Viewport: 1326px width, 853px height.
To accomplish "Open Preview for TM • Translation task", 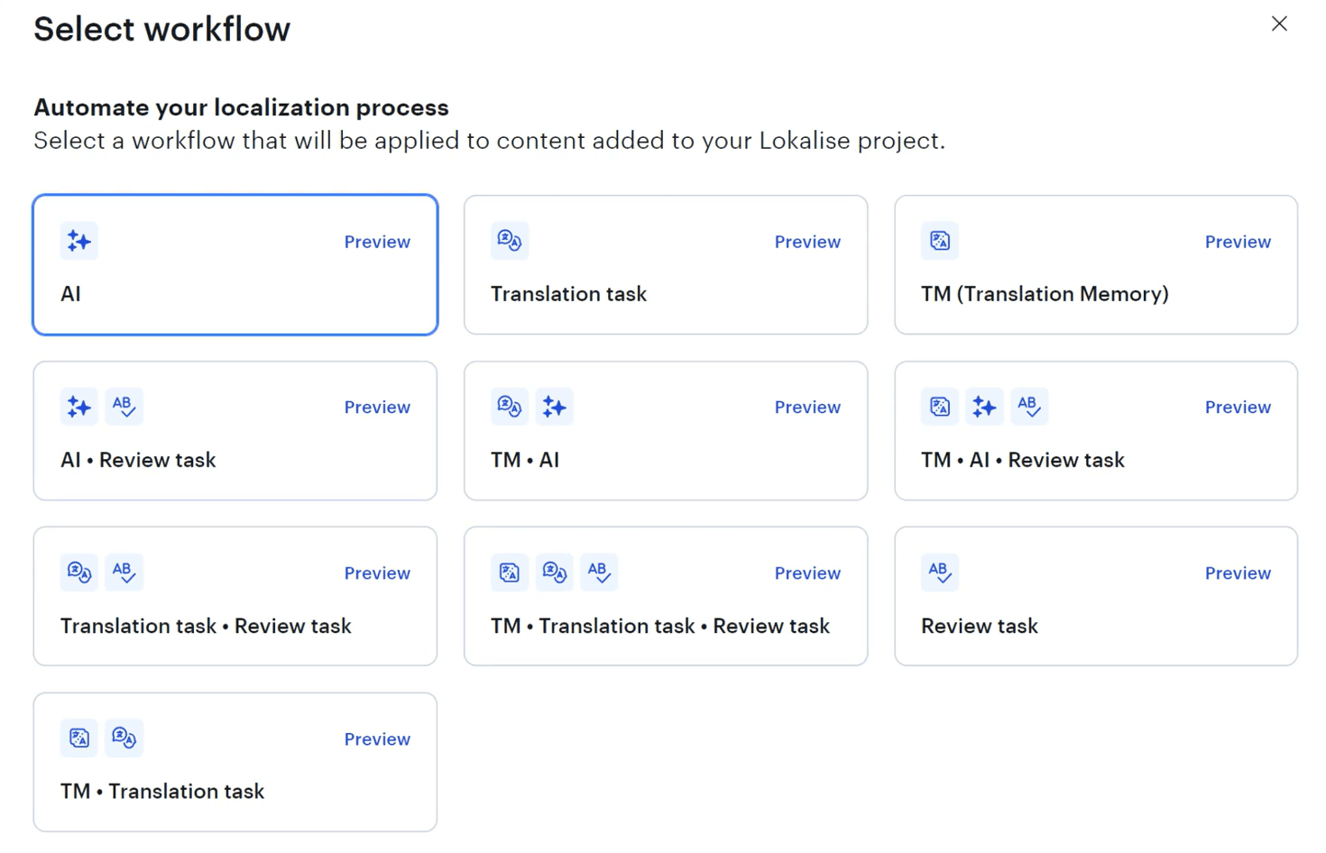I will click(377, 739).
